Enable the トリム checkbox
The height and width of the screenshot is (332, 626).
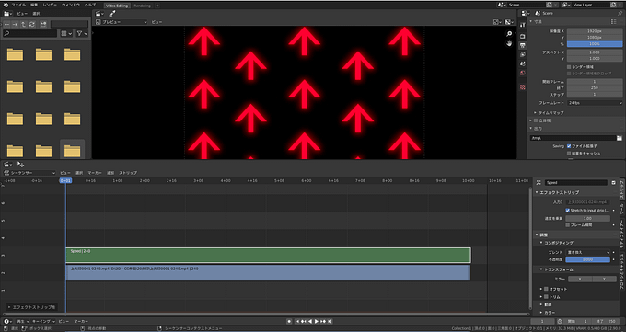[546, 297]
